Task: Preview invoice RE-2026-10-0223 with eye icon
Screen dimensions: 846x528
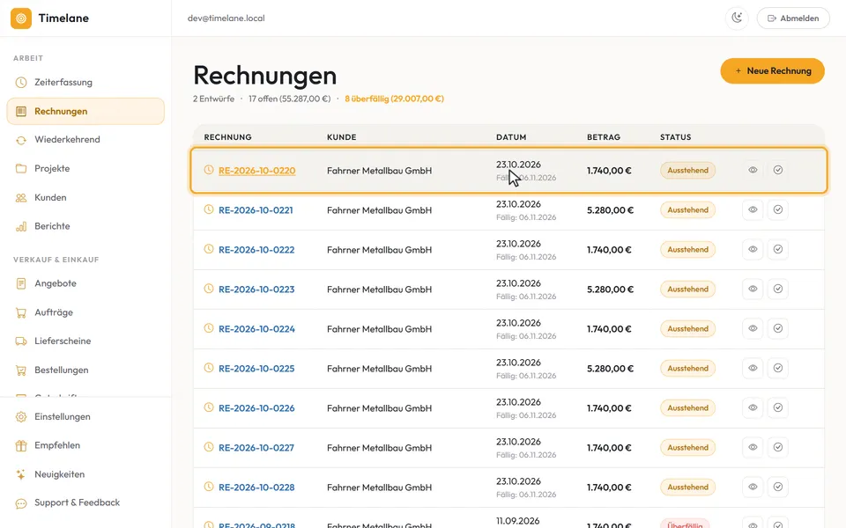Action: coord(753,289)
